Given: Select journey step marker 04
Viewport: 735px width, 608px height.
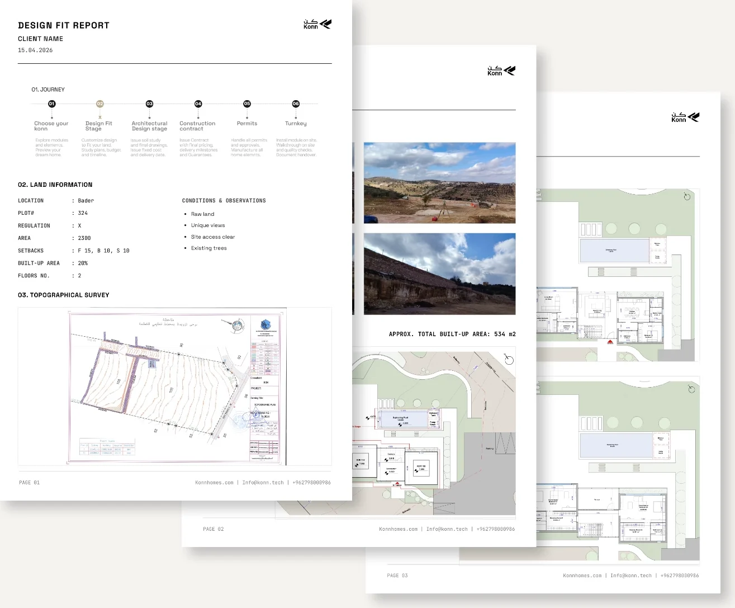Looking at the screenshot, I should (x=198, y=103).
